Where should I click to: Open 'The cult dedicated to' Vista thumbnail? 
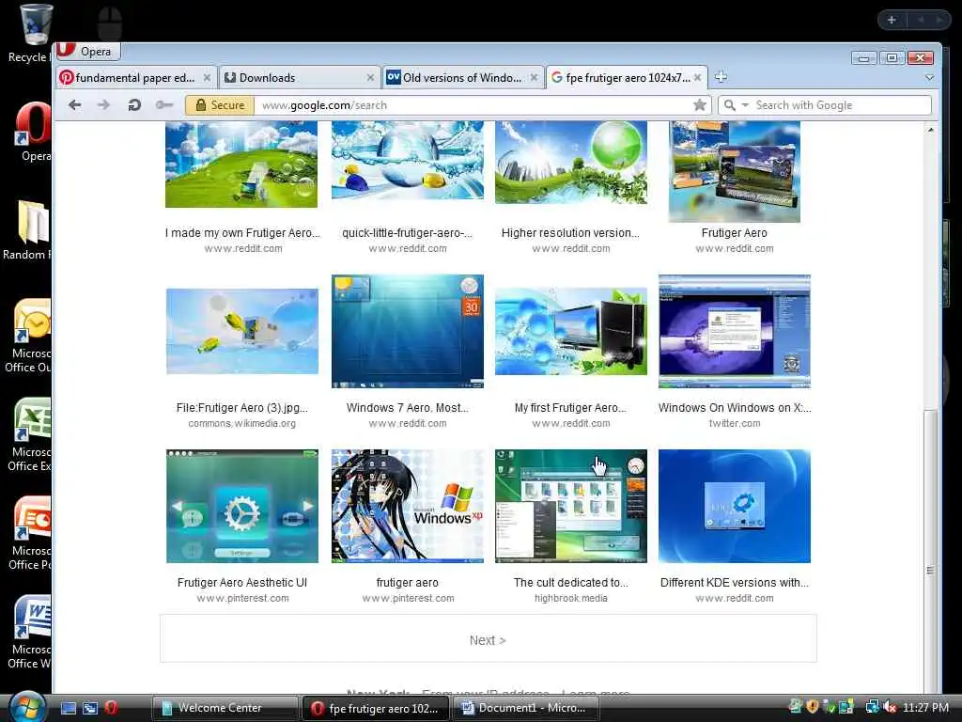pyautogui.click(x=570, y=506)
